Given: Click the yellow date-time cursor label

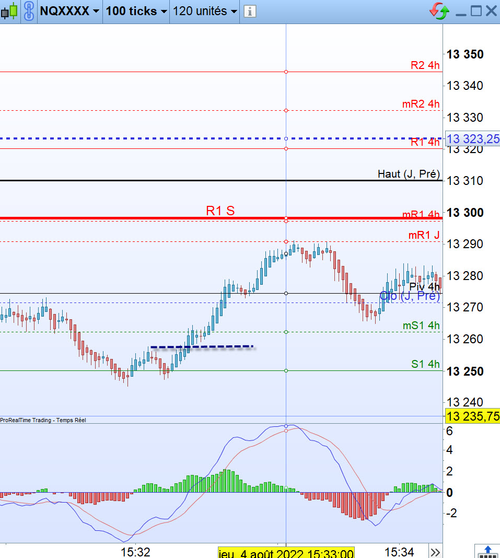Looking at the screenshot, I should [x=286, y=553].
